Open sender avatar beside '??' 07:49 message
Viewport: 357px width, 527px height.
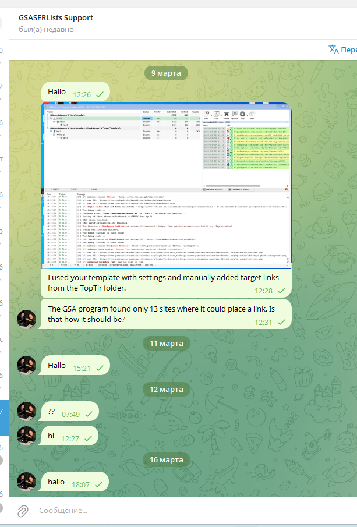pos(27,411)
